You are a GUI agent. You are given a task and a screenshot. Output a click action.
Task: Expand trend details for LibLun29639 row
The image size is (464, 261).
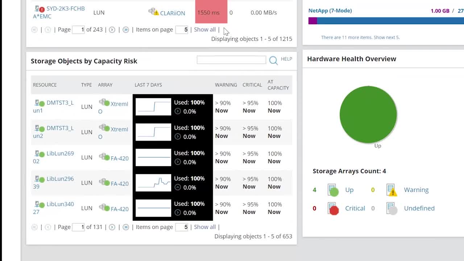coord(178,187)
